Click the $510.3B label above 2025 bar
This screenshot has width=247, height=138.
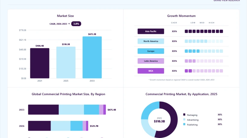(66, 44)
